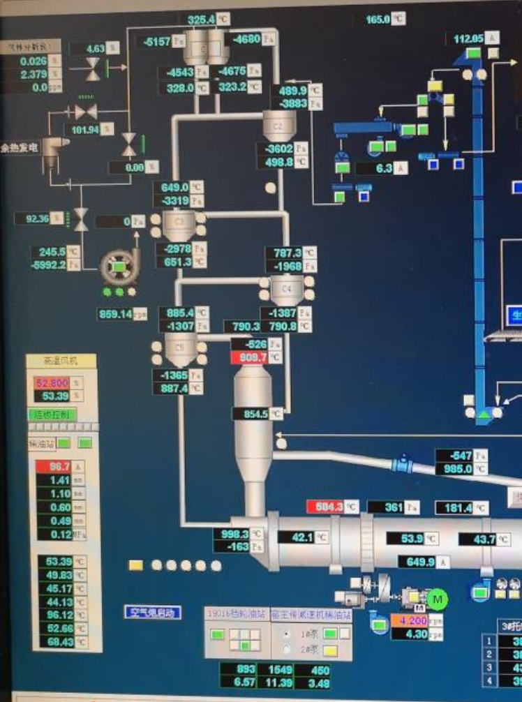
Task: Click the high-temperature fan icon
Action: coord(118,267)
